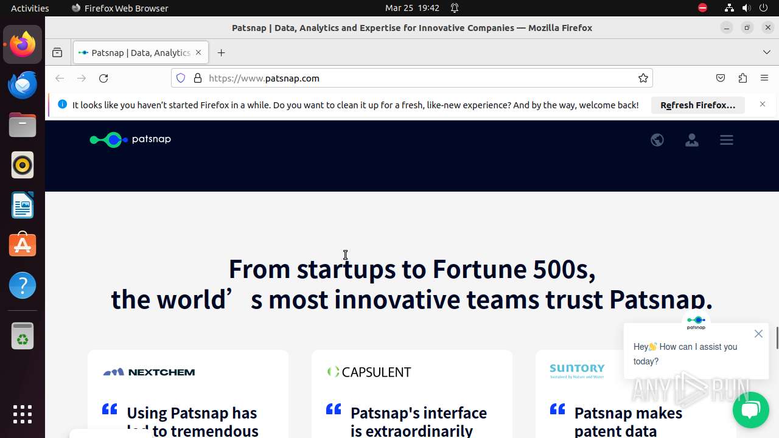Bookmark this page with the star
This screenshot has height=438, width=779.
(643, 78)
